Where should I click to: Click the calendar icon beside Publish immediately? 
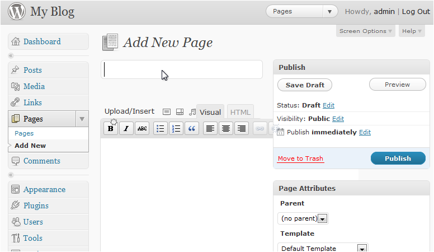pyautogui.click(x=280, y=132)
